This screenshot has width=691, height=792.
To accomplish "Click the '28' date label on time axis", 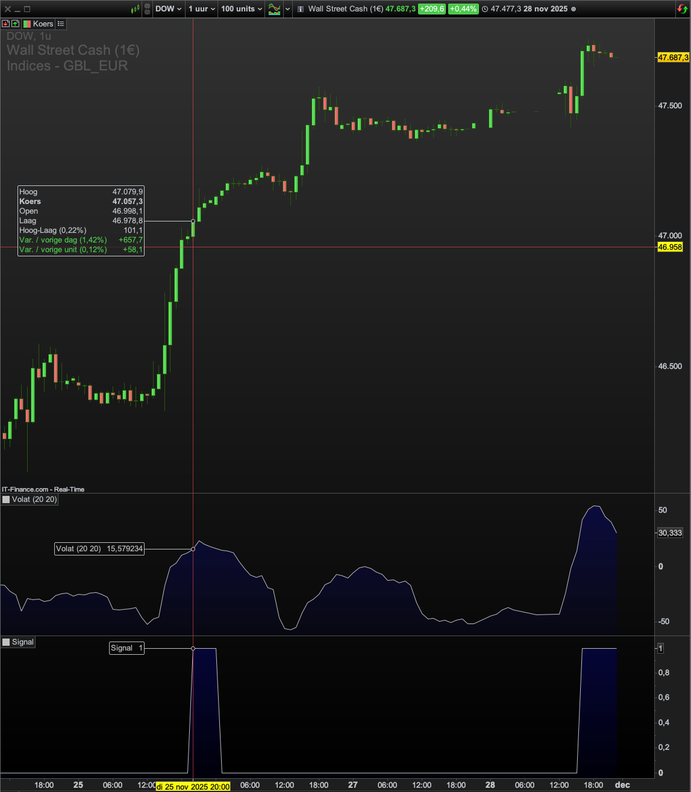I will point(490,785).
